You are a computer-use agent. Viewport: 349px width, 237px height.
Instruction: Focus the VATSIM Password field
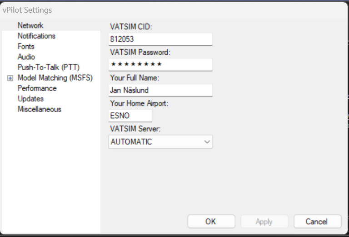click(x=160, y=65)
